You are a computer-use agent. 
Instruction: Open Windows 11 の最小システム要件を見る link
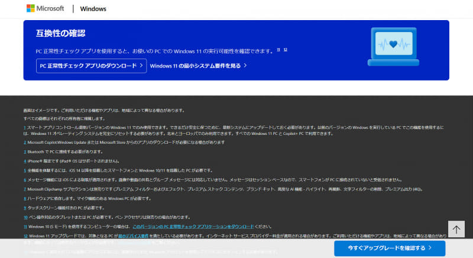[x=198, y=66]
